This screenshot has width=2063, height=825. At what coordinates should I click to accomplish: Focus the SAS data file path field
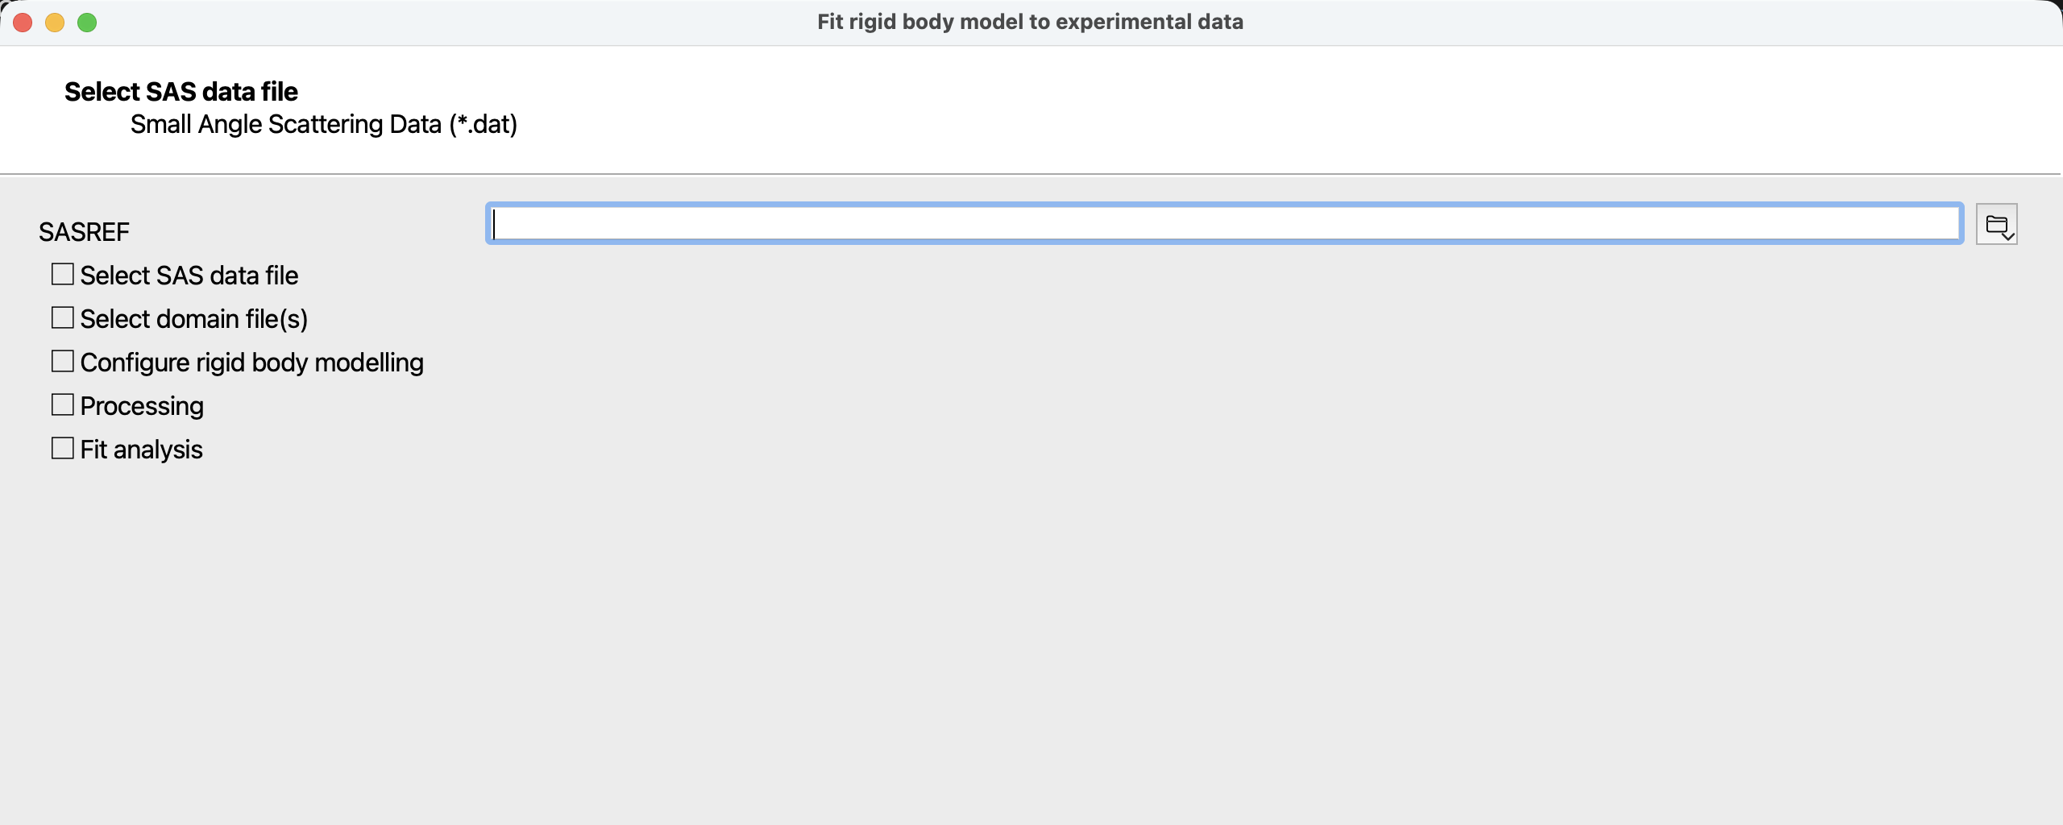1225,223
